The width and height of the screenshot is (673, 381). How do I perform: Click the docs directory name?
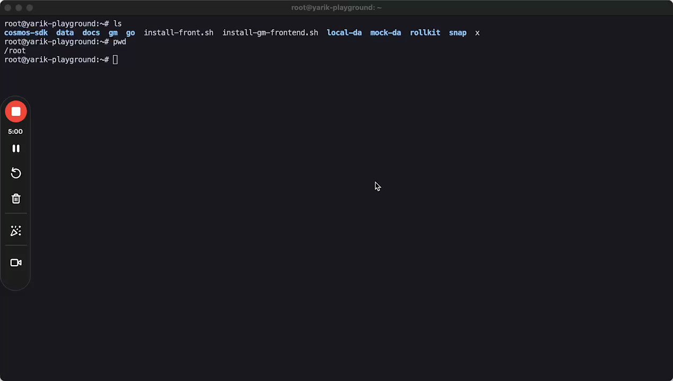pyautogui.click(x=91, y=33)
